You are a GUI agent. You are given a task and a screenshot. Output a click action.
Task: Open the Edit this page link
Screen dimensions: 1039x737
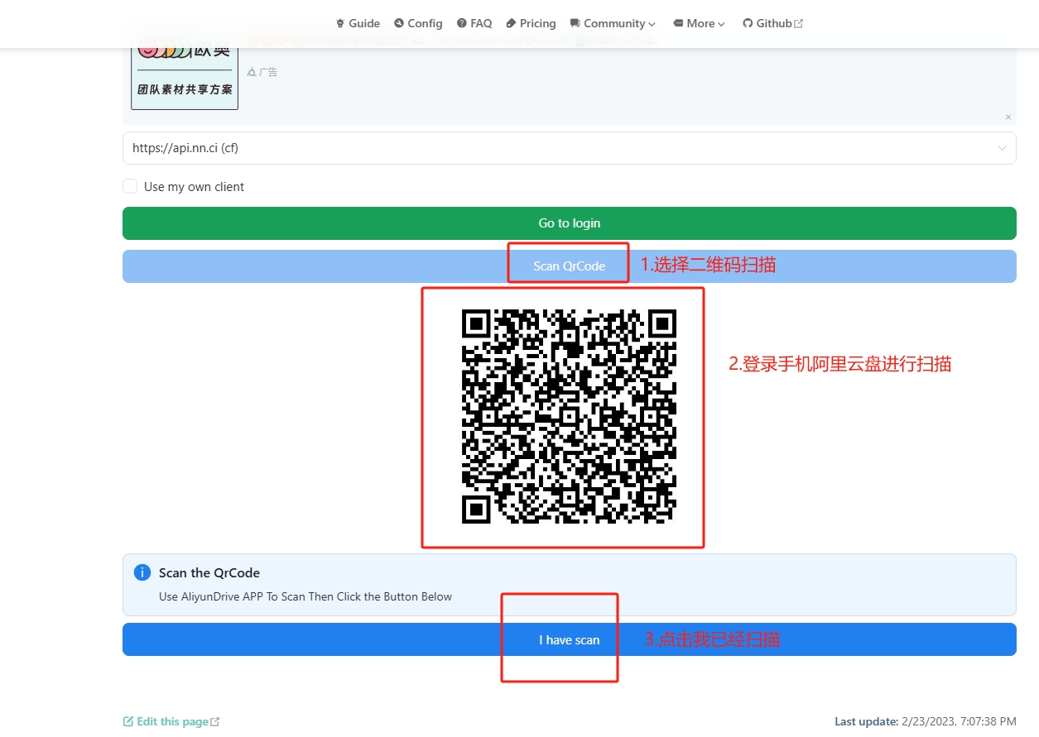171,721
